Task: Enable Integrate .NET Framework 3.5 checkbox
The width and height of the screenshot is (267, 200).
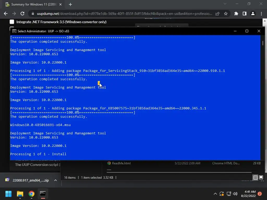Action: [12, 22]
